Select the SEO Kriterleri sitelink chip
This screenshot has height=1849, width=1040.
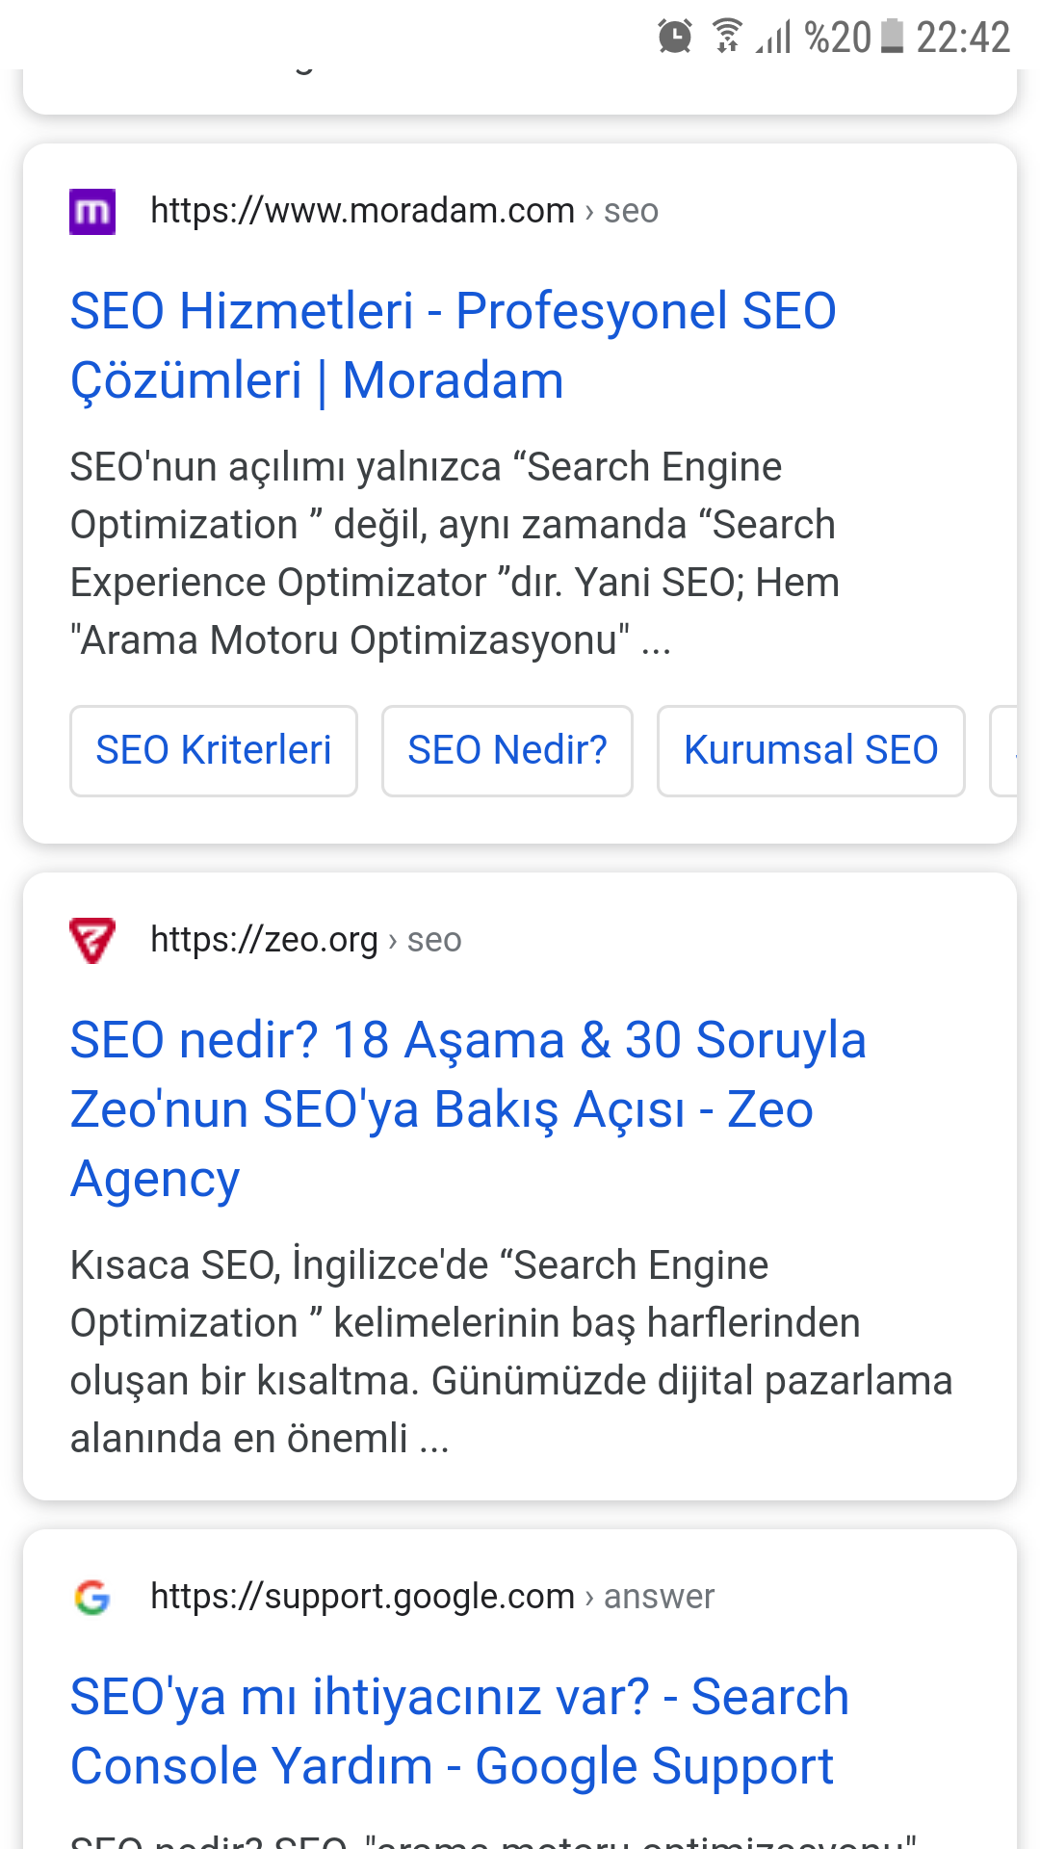[x=214, y=750]
